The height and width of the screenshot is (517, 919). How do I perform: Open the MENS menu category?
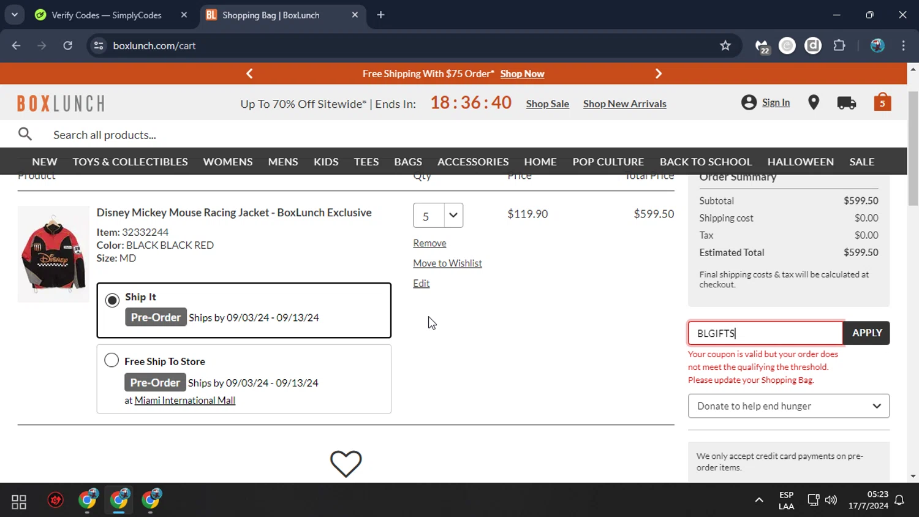pyautogui.click(x=283, y=162)
